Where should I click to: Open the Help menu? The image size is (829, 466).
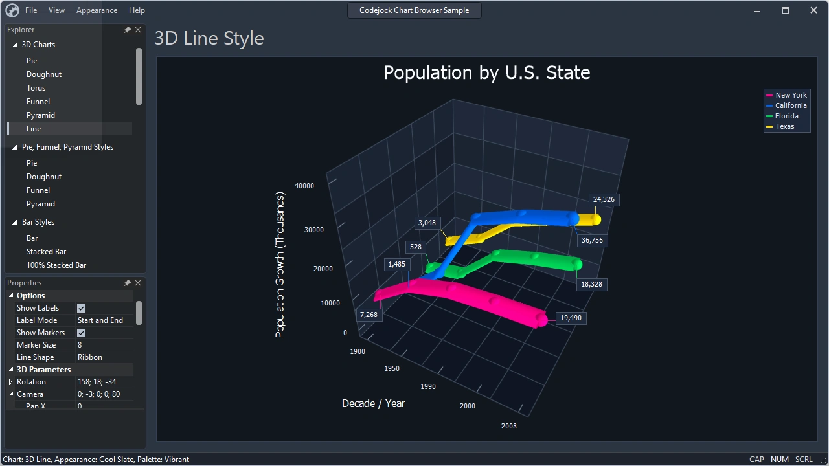137,10
